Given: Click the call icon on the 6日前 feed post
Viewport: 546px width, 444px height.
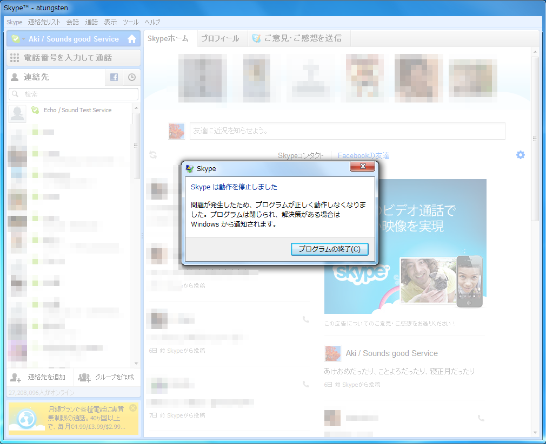Looking at the screenshot, I should pyautogui.click(x=306, y=319).
